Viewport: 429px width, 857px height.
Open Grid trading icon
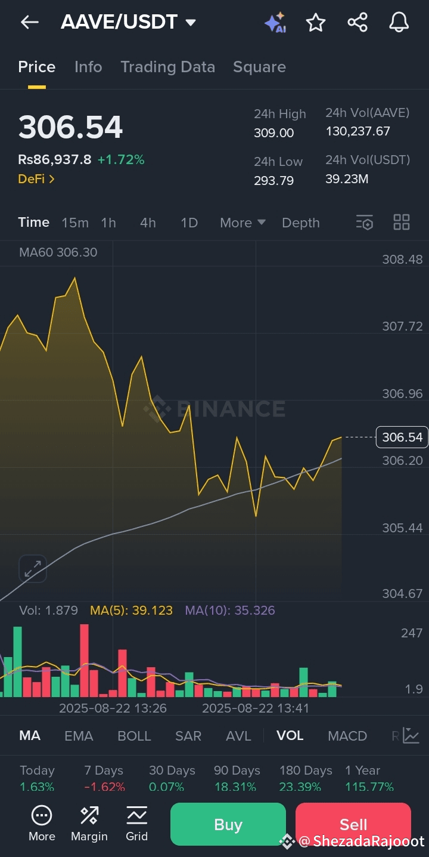136,824
